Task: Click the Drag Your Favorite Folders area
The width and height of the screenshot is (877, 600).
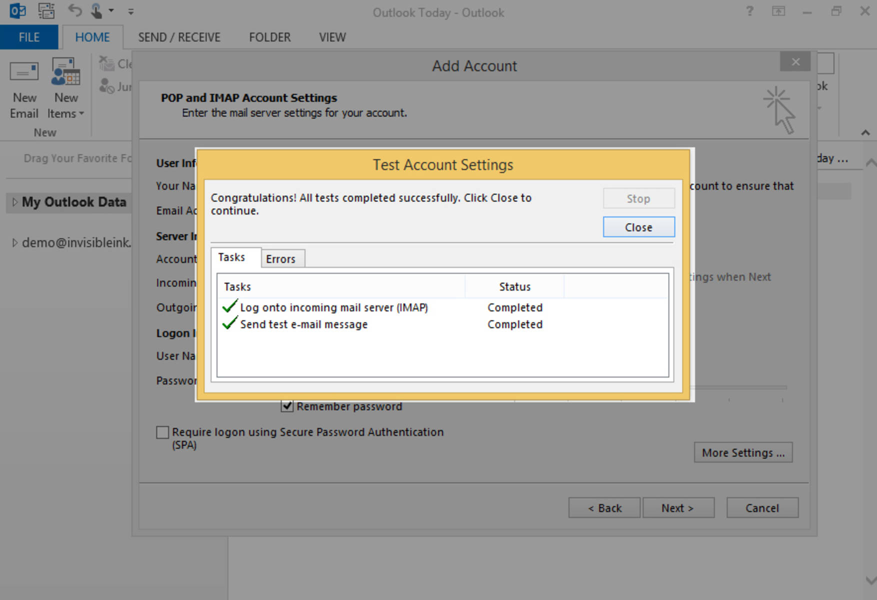Action: (x=77, y=158)
